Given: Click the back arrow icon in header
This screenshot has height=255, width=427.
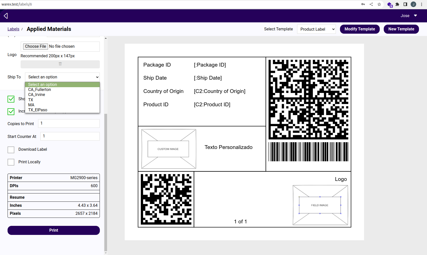Looking at the screenshot, I should (6, 16).
